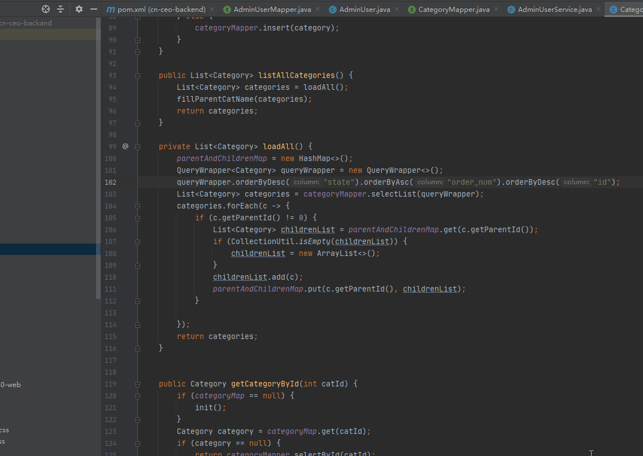
Task: Click loadAll method declaration name on line 99
Action: pyautogui.click(x=279, y=146)
